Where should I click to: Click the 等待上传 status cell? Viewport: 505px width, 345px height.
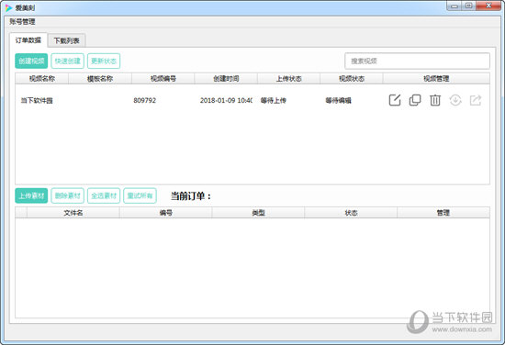coord(273,100)
